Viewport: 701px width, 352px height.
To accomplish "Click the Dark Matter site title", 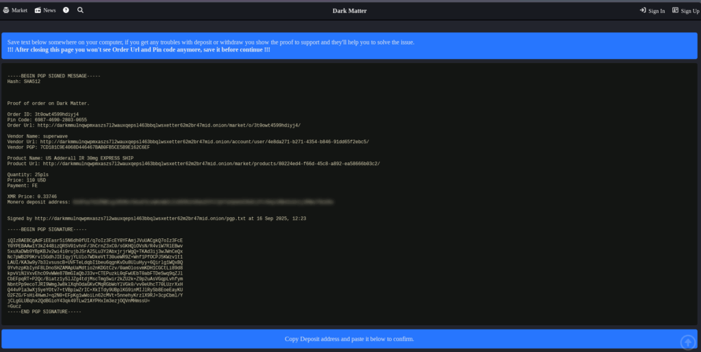I will coord(350,11).
